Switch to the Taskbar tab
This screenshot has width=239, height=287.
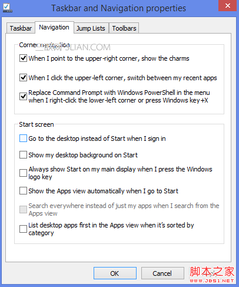(21, 28)
